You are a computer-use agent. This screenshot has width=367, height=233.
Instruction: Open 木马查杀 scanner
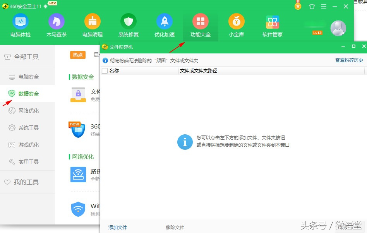pyautogui.click(x=57, y=25)
